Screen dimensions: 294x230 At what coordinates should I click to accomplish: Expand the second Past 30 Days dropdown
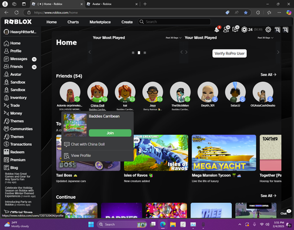click(265, 38)
